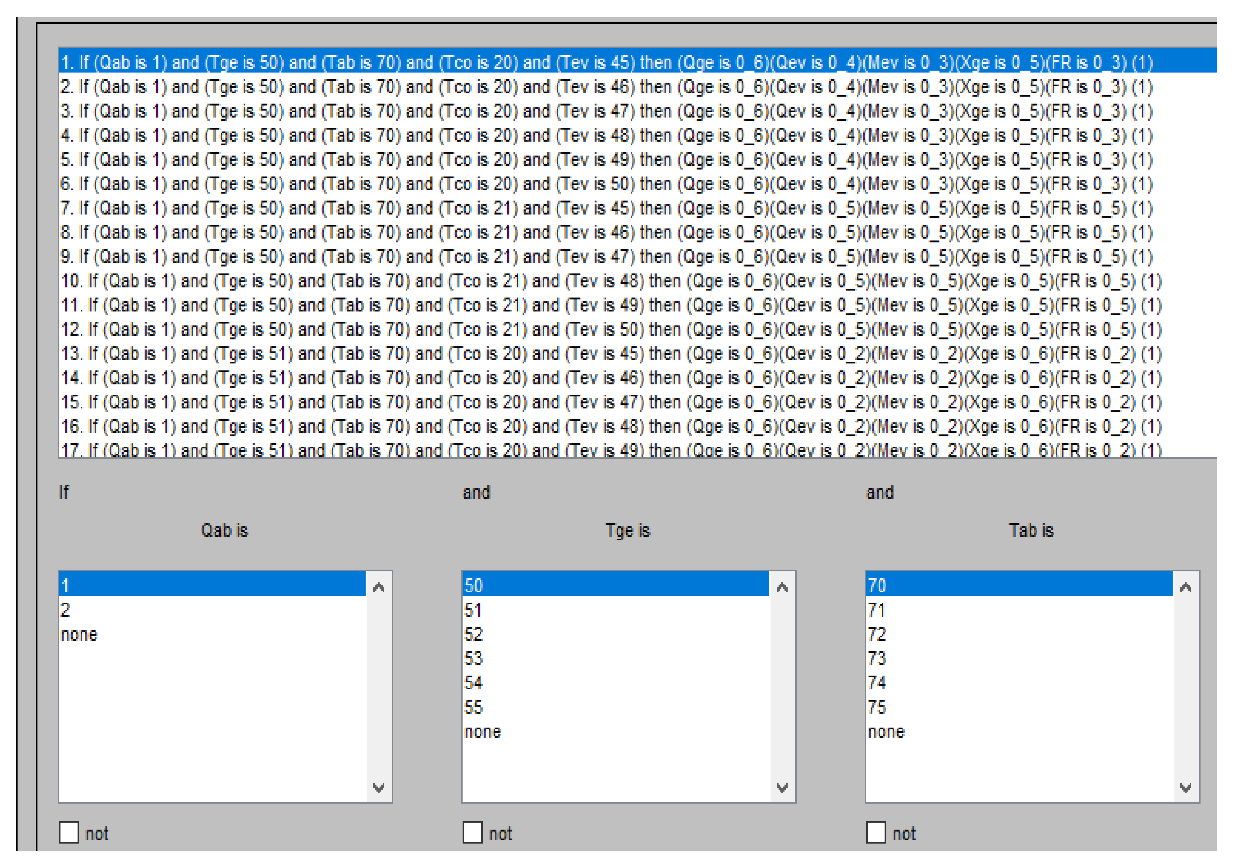Screen dimensions: 1238x866
Task: Select rule 4 with Tev is 48
Action: point(606,135)
